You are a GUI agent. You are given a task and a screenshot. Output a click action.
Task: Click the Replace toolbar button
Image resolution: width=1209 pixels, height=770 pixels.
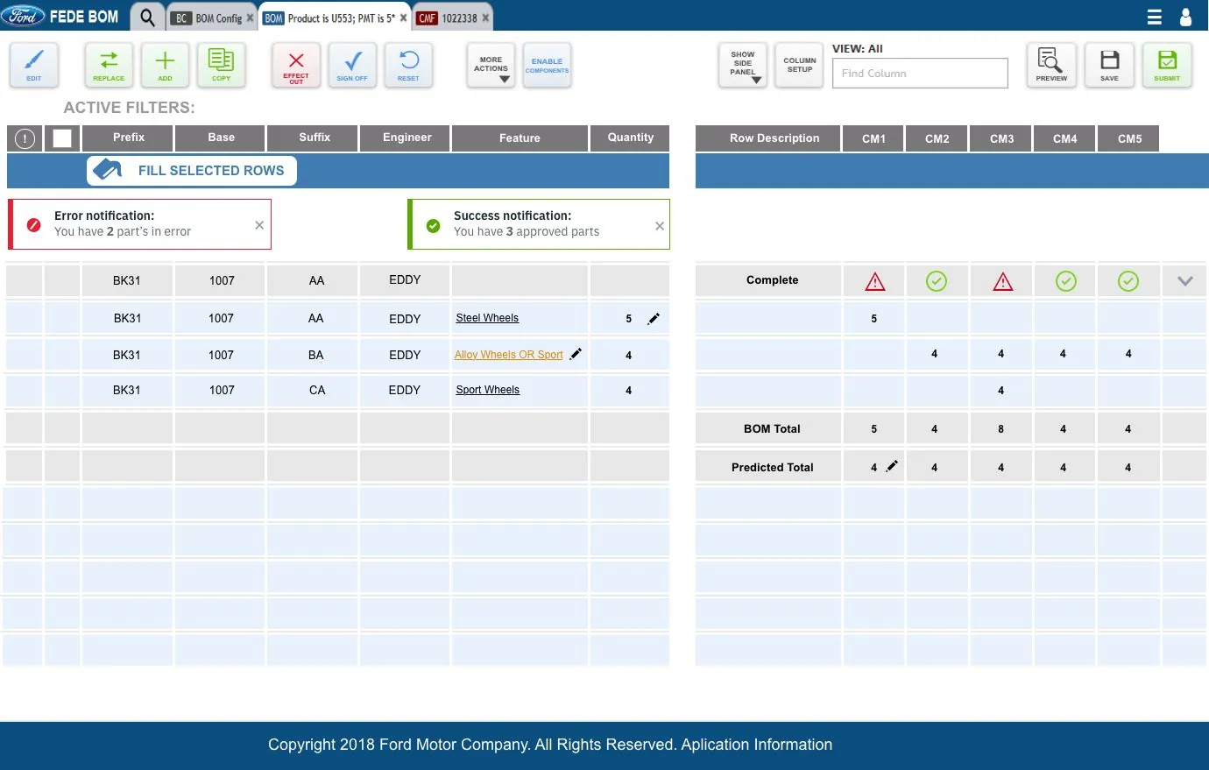coord(109,65)
